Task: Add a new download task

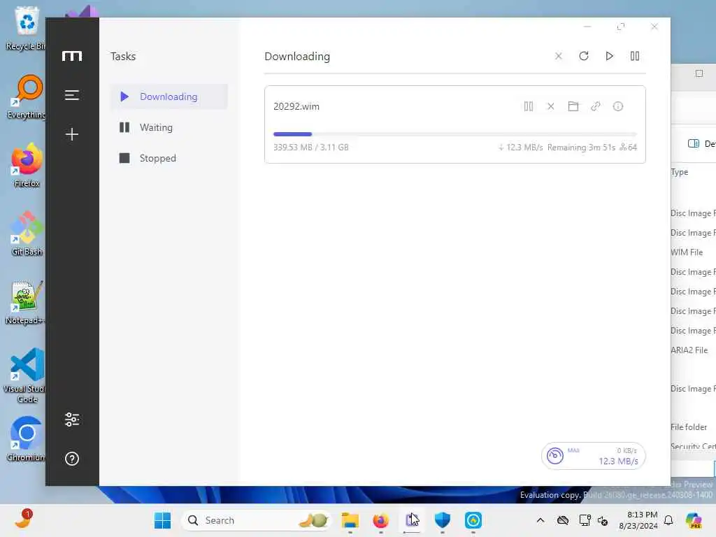Action: coord(72,134)
